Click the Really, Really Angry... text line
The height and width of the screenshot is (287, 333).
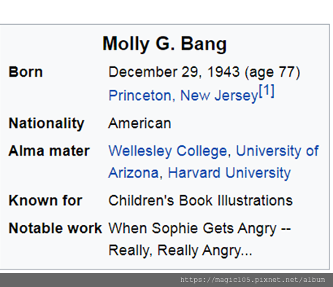pyautogui.click(x=180, y=250)
